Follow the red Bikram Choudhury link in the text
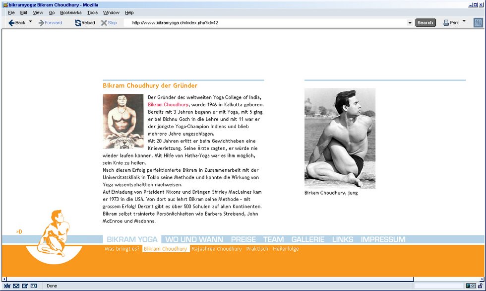 click(x=168, y=105)
